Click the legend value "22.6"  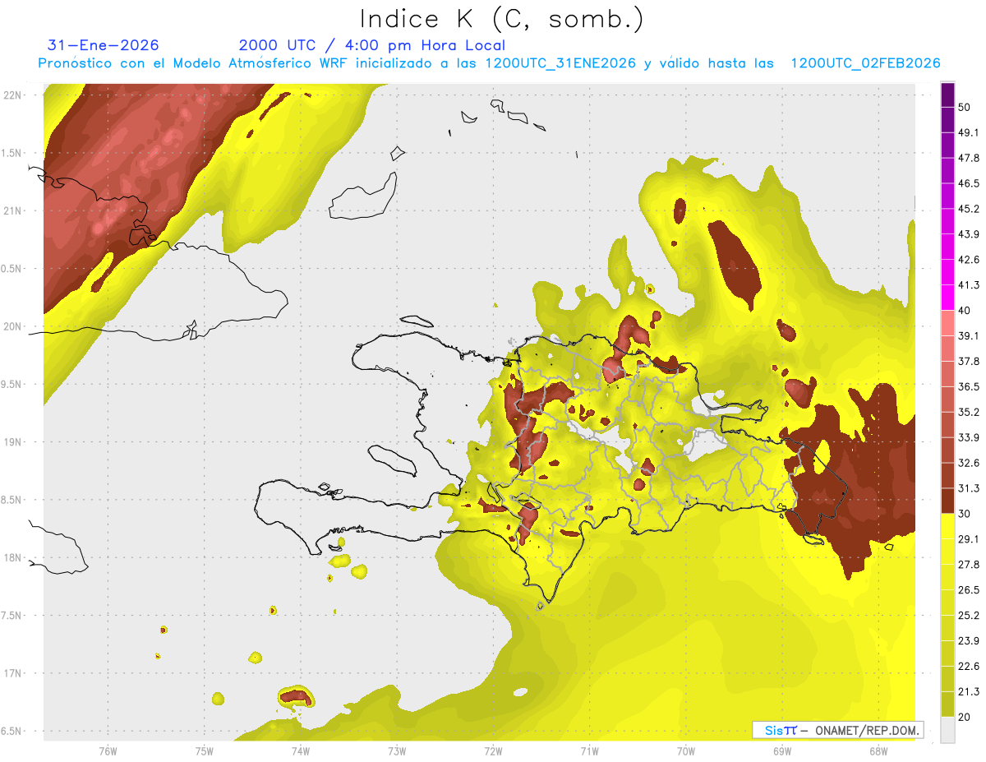(x=969, y=667)
